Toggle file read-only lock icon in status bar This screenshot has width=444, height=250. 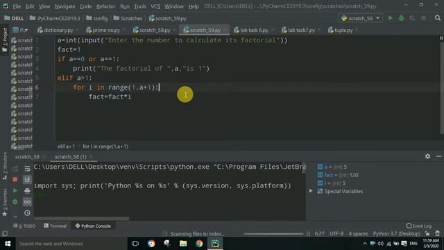pos(427,233)
